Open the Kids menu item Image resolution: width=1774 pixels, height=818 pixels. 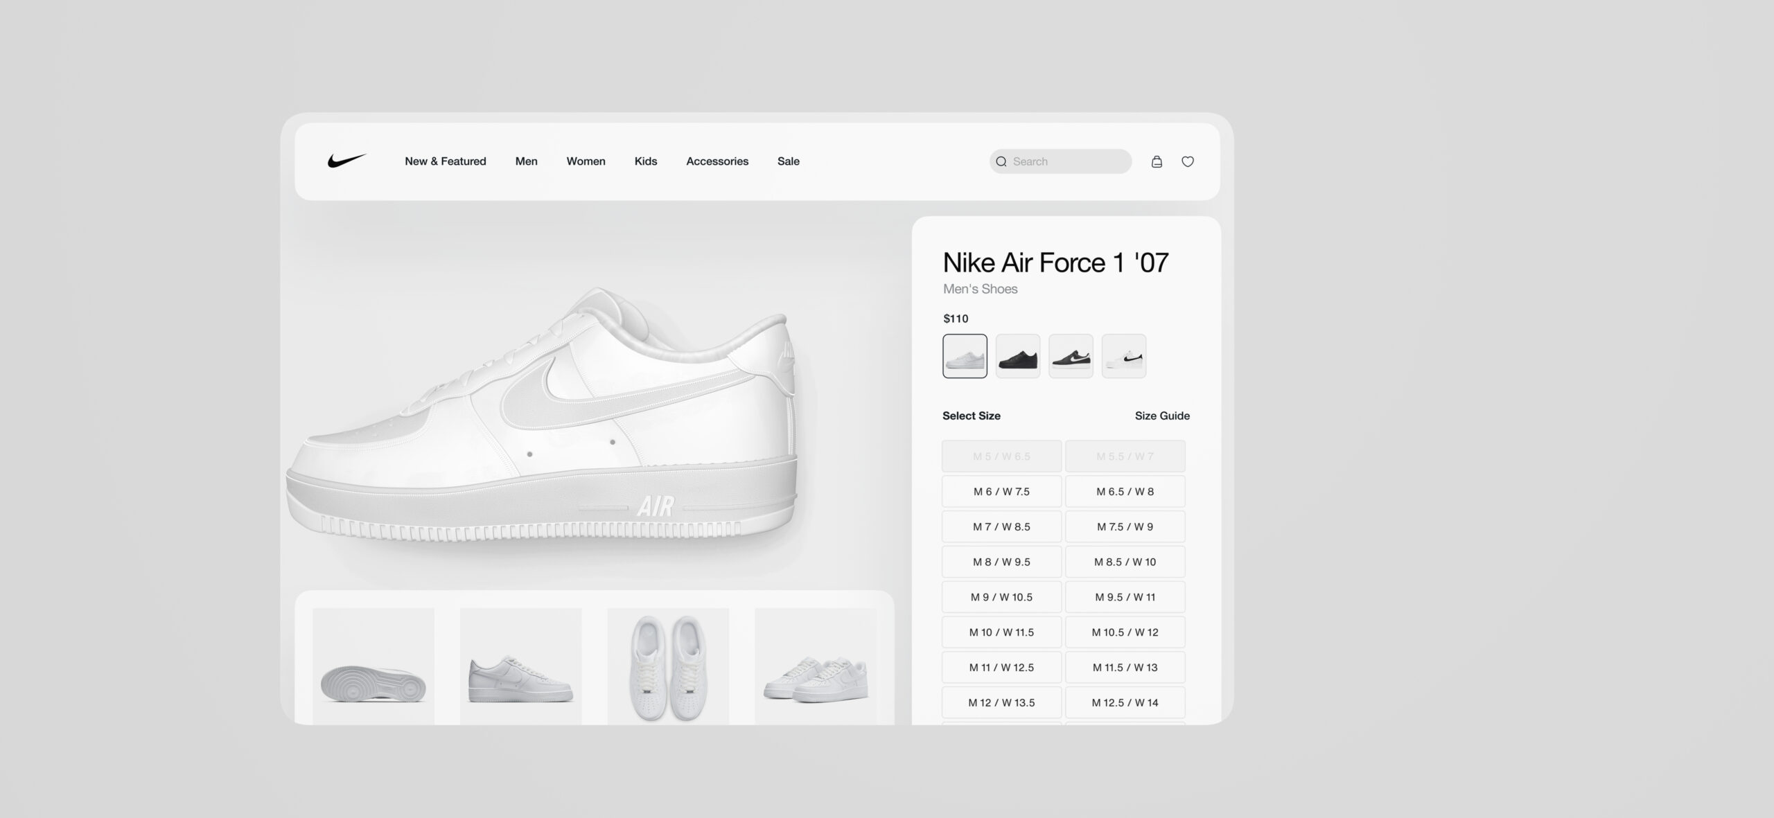(x=646, y=161)
